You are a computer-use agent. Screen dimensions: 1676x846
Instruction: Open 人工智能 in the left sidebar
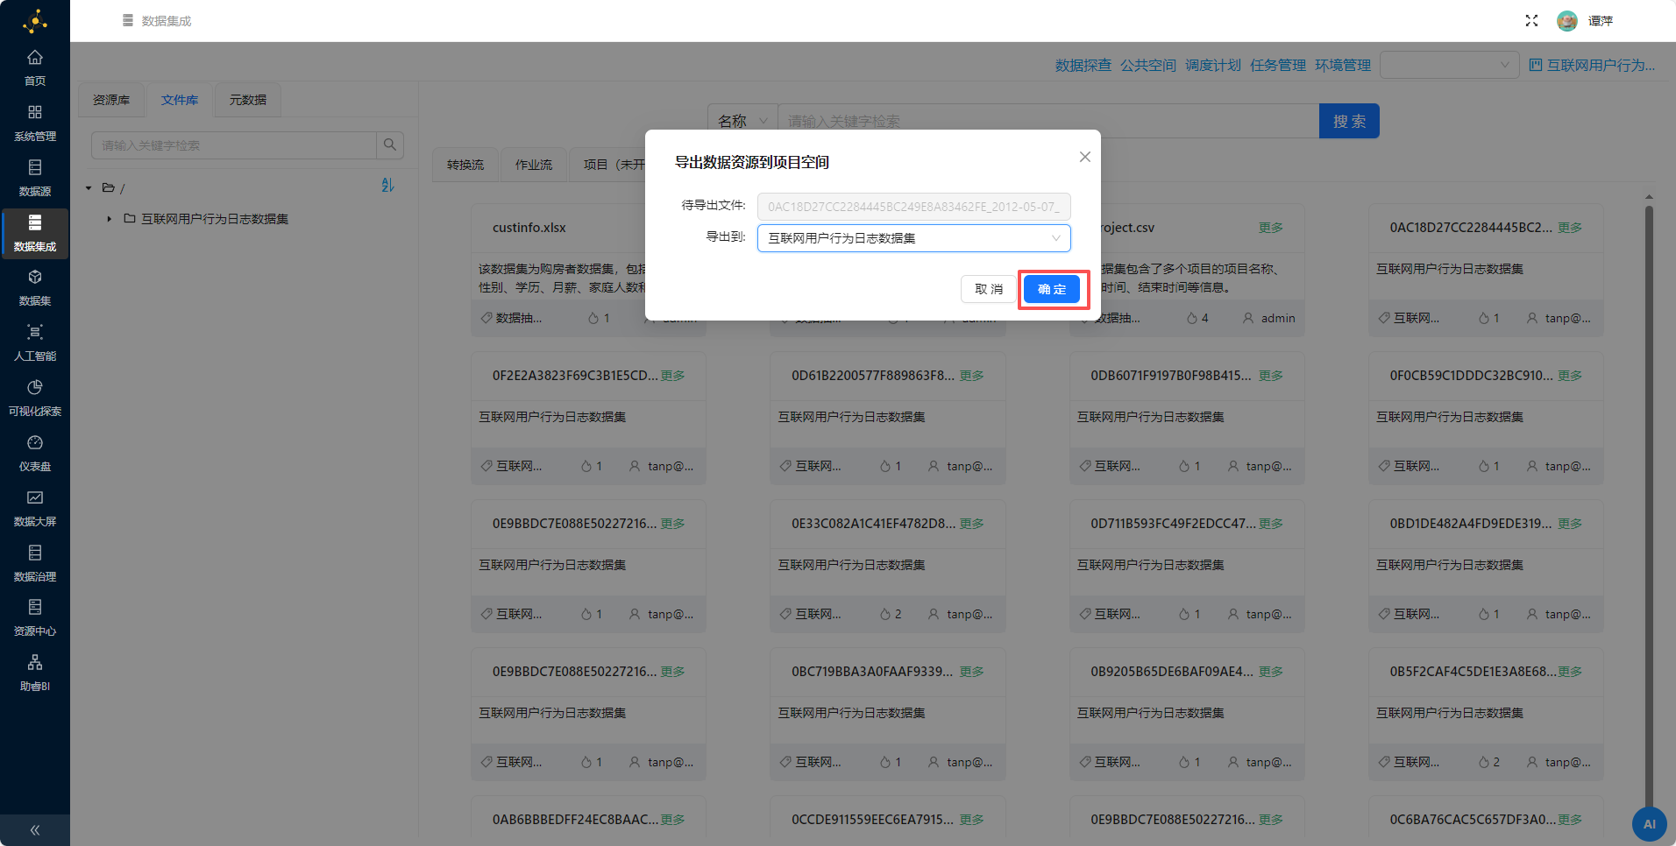tap(35, 343)
